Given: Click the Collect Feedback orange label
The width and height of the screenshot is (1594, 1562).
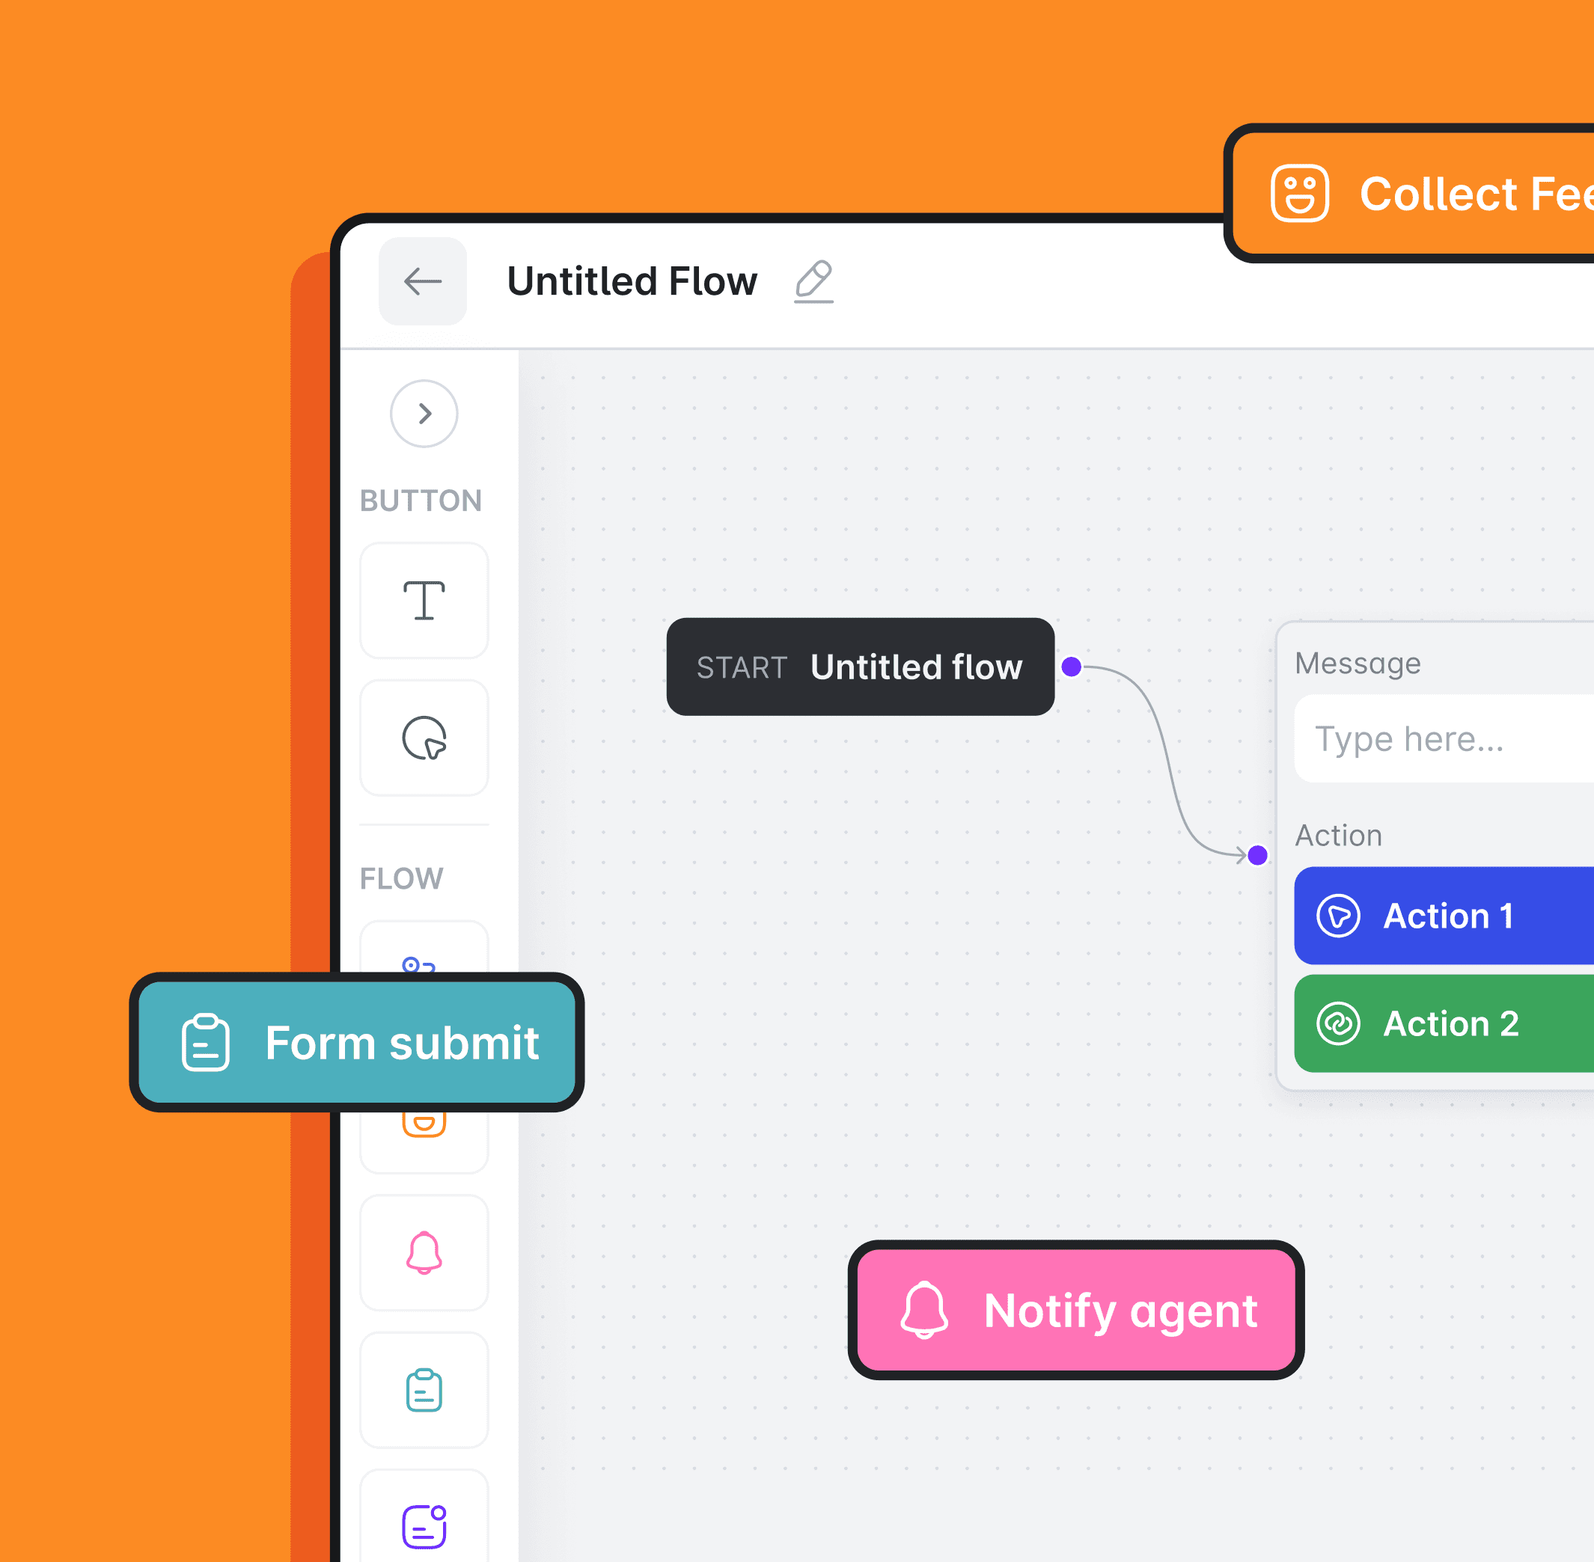Looking at the screenshot, I should (1409, 194).
